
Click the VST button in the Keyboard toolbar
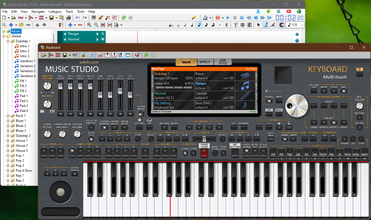point(76,55)
